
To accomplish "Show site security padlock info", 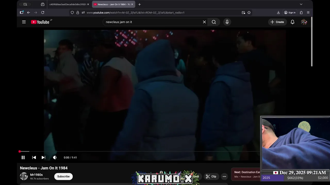I will coord(78,13).
